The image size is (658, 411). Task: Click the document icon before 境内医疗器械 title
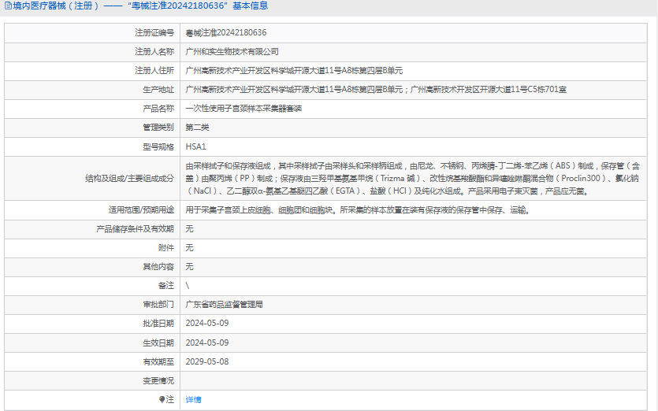(8, 6)
